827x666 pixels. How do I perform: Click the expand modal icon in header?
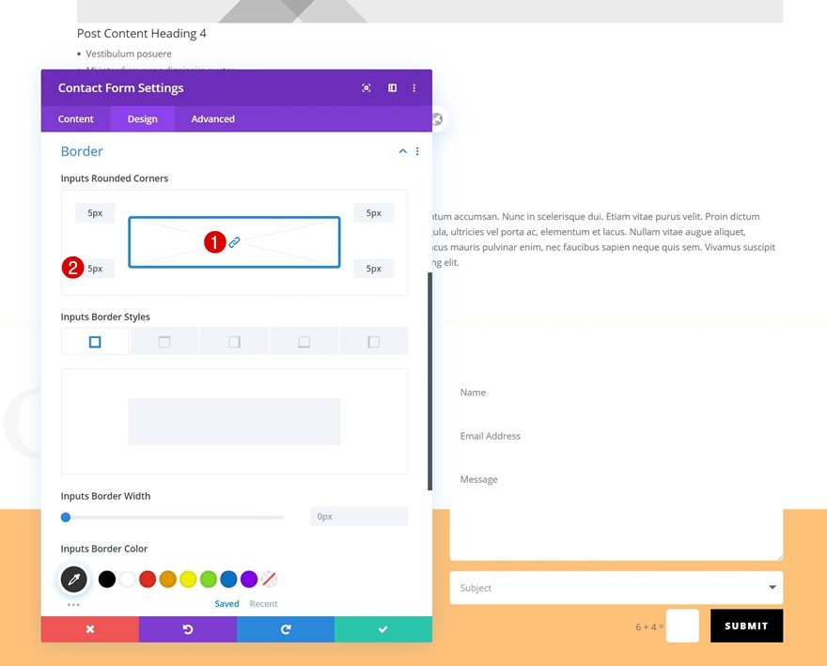366,87
